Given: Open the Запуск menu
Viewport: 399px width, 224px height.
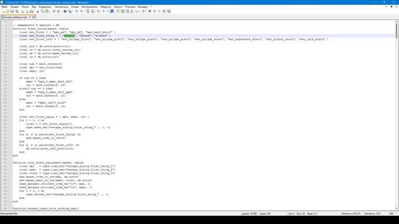Looking at the screenshot, I should (x=118, y=7).
